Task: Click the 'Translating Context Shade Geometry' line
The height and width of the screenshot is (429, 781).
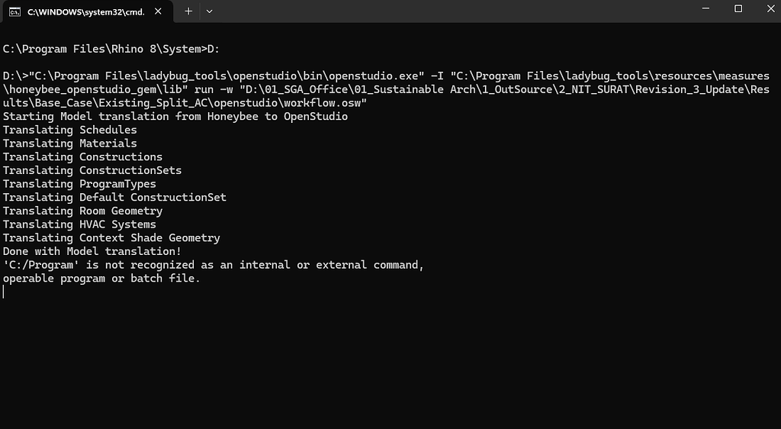Action: pos(111,238)
